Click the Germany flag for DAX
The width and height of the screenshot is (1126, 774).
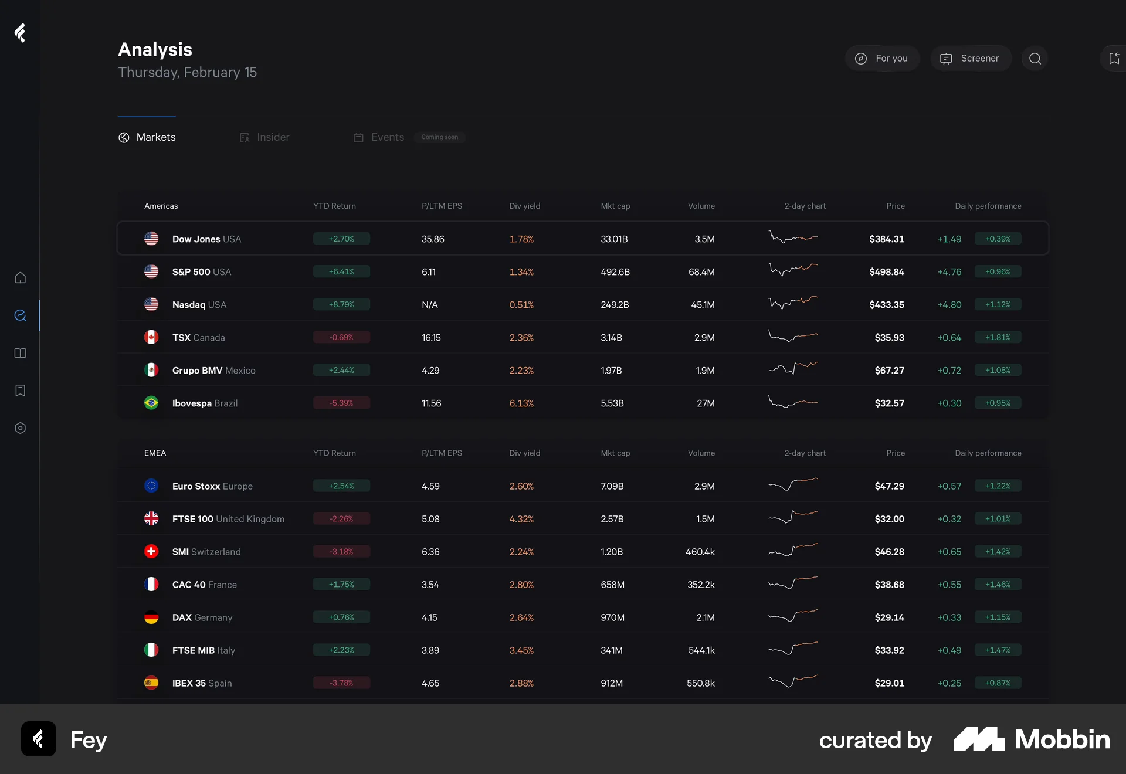pos(151,617)
